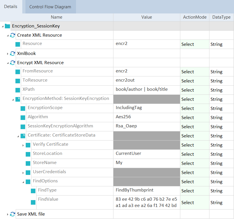Select the Details tab
This screenshot has width=234, height=219.
click(x=11, y=7)
